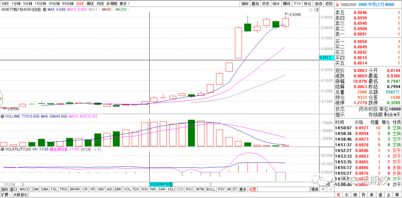This screenshot has width=402, height=198.
Task: Enable the KDJ indicator
Action: [171, 189]
